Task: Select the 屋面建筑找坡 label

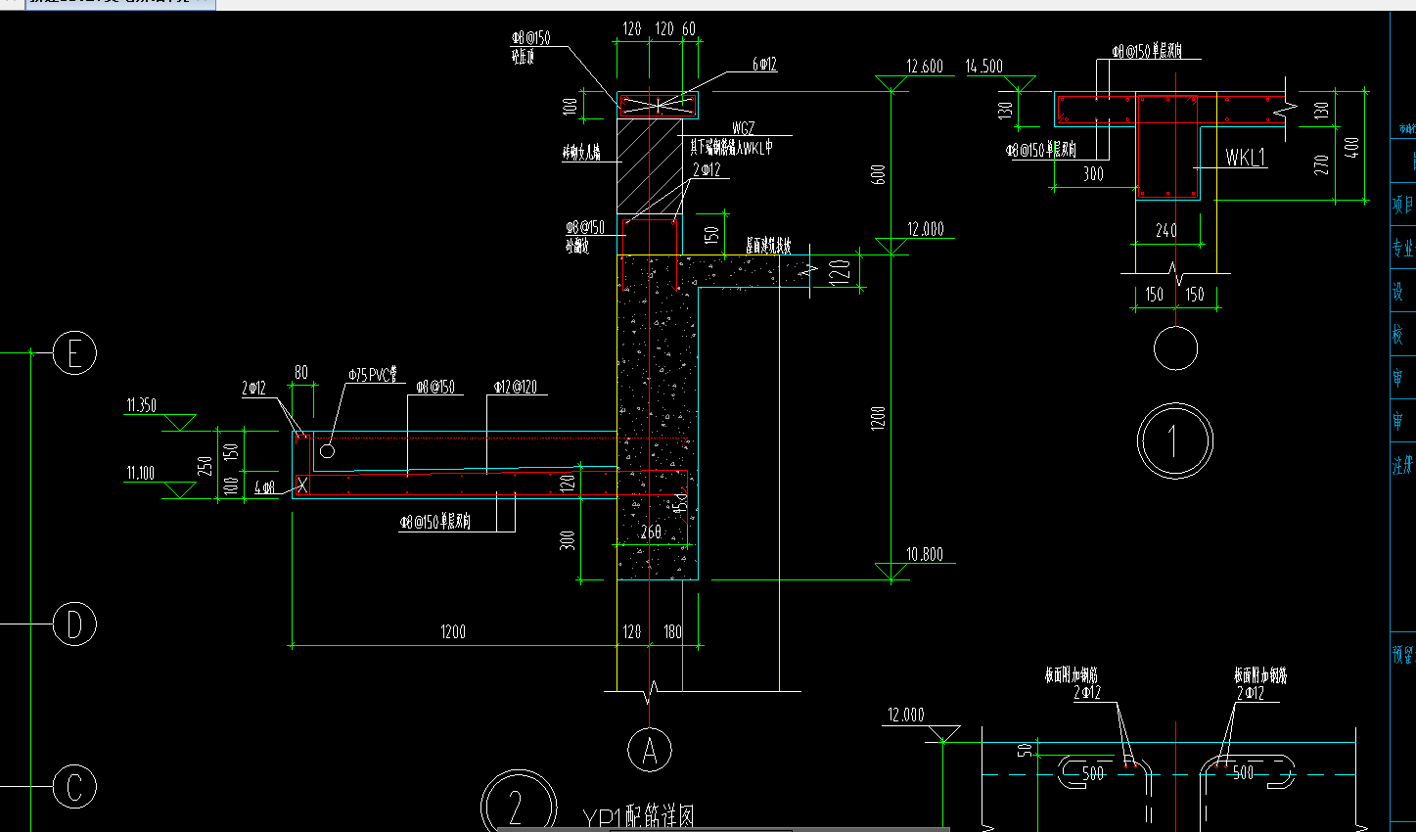Action: coord(768,246)
